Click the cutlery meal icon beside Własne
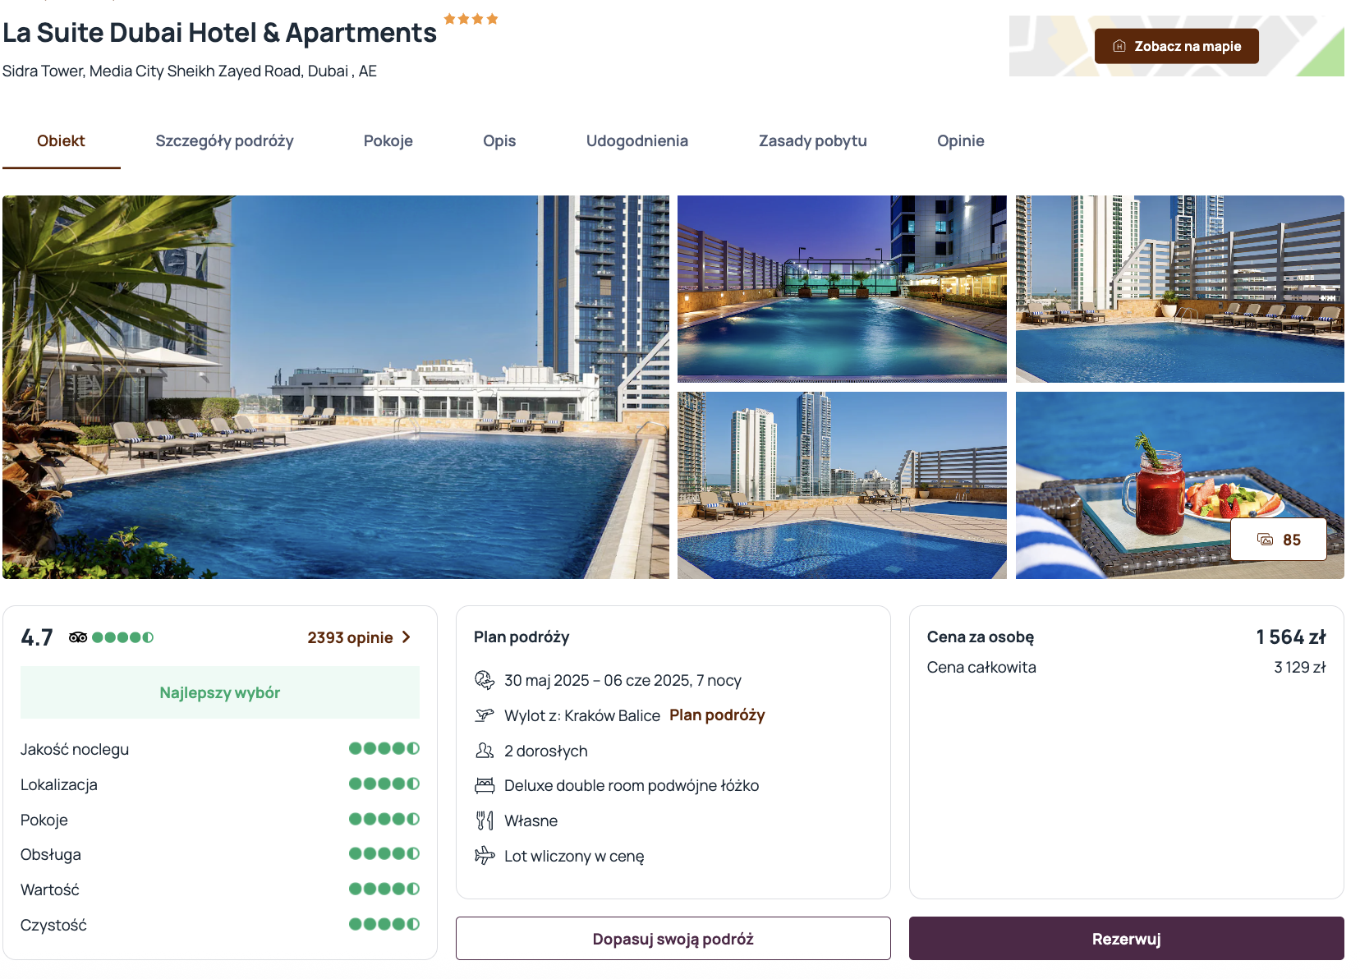1360x979 pixels. [x=485, y=820]
